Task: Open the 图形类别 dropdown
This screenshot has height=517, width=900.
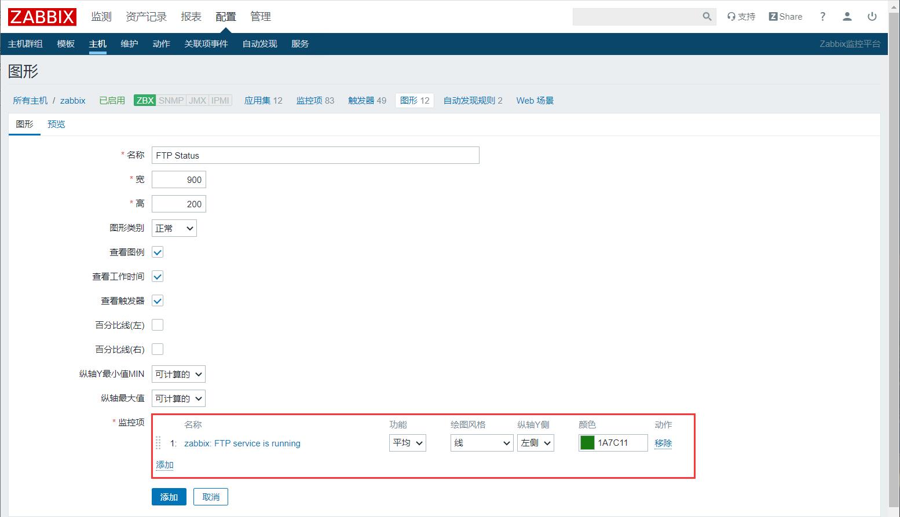Action: [174, 228]
